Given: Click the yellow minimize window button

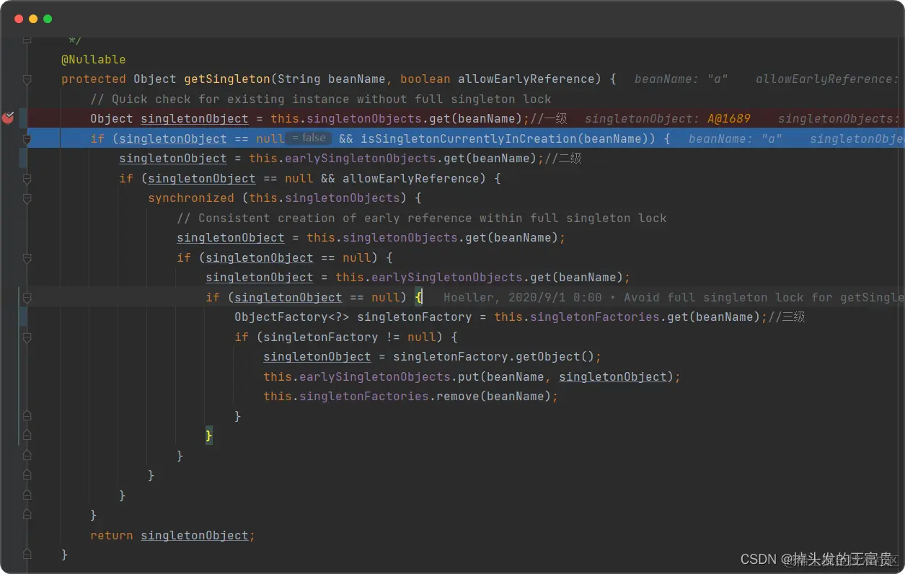Looking at the screenshot, I should tap(33, 19).
